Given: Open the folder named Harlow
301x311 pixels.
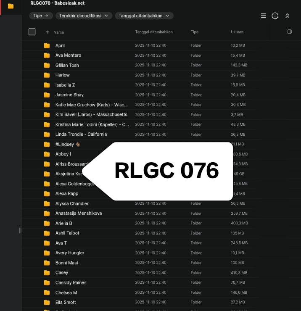Looking at the screenshot, I should pos(63,75).
